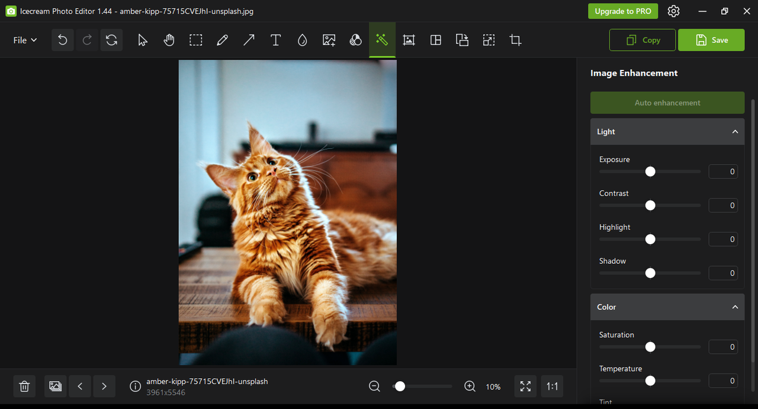Image resolution: width=758 pixels, height=409 pixels.
Task: Select the blur droplet tool
Action: click(x=302, y=40)
